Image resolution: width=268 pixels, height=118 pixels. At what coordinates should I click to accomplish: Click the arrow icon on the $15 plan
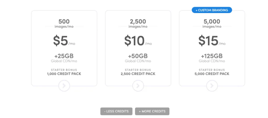coord(212,86)
